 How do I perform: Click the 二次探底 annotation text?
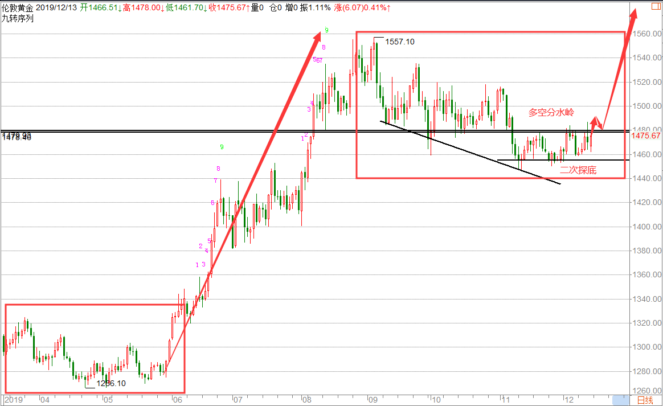(x=578, y=170)
